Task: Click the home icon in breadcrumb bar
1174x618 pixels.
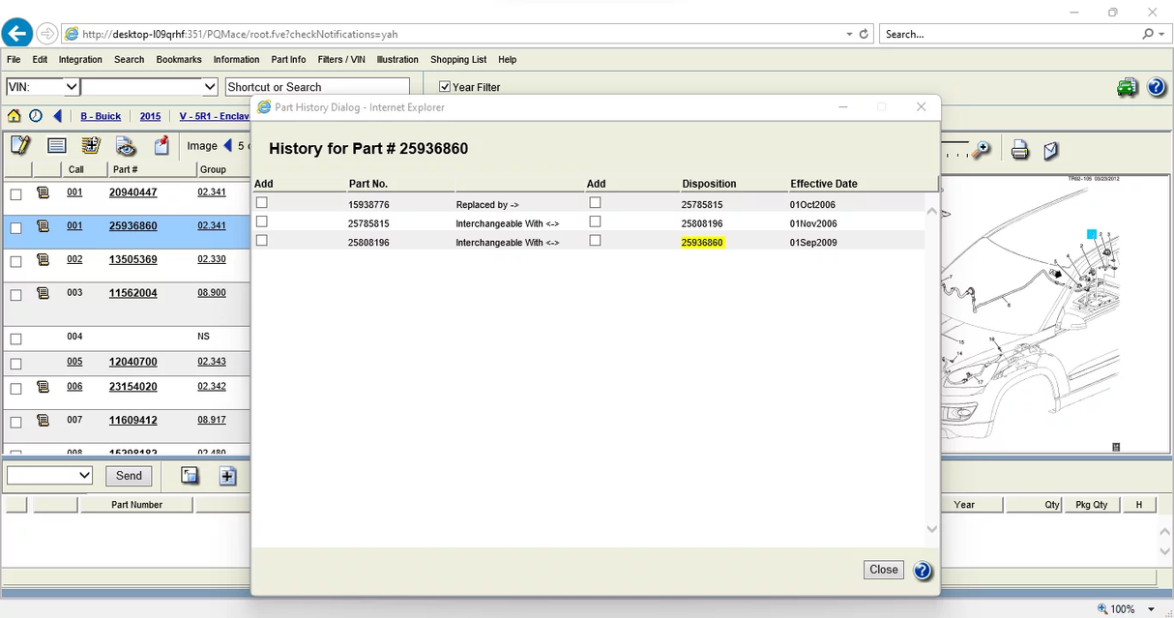Action: tap(14, 116)
